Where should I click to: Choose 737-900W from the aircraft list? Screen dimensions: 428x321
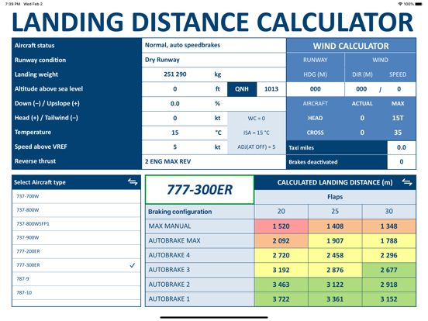coord(77,237)
